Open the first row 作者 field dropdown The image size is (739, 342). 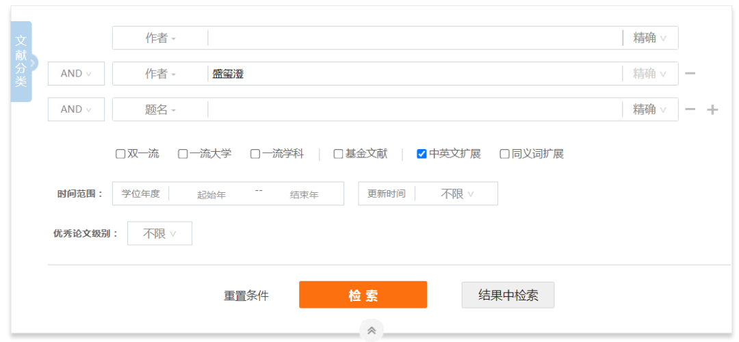point(160,38)
